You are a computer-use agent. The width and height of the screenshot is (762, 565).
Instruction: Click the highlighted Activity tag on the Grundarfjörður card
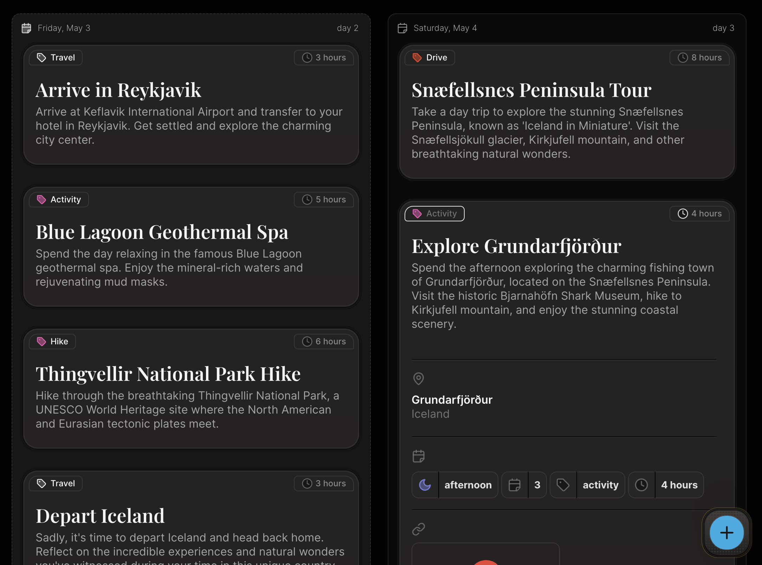pyautogui.click(x=434, y=214)
